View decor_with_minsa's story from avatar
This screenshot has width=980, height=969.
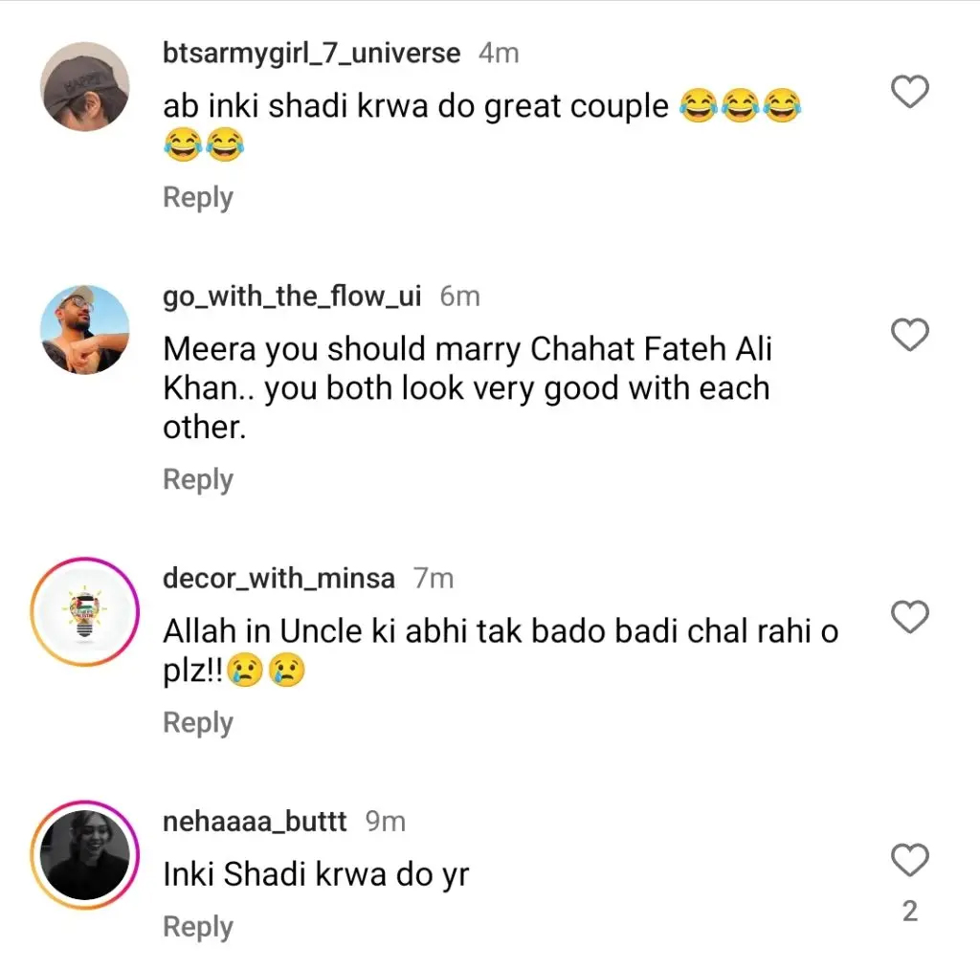[x=85, y=611]
